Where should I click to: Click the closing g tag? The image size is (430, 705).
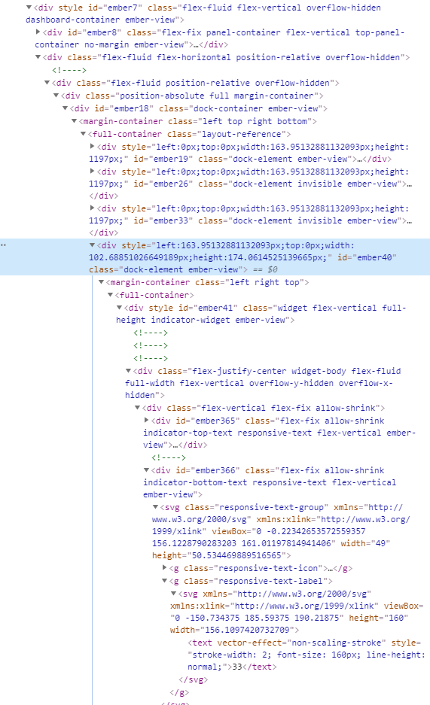tap(179, 692)
